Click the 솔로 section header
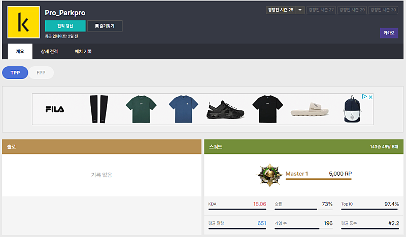406x237 pixels. [x=102, y=147]
